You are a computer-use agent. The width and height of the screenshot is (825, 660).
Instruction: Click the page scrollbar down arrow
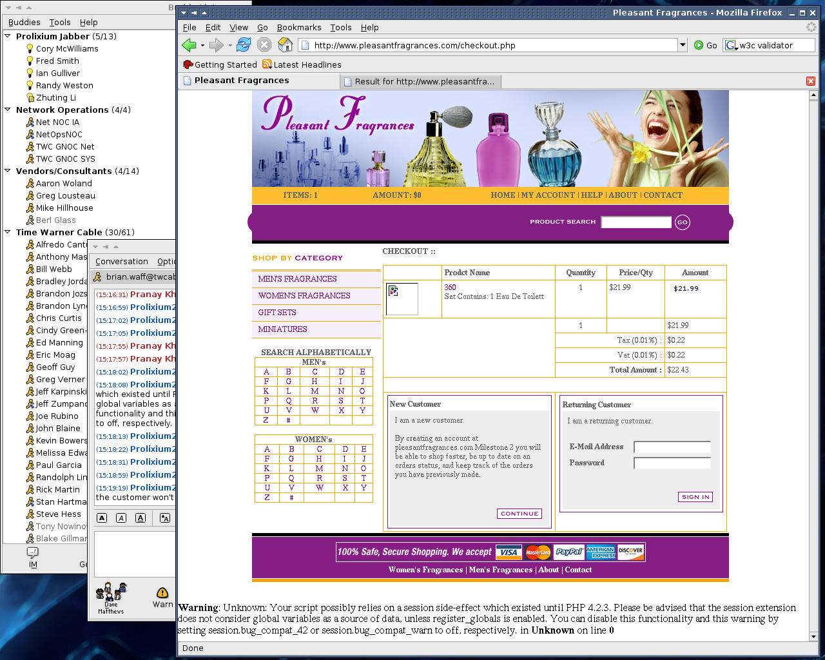click(x=813, y=637)
